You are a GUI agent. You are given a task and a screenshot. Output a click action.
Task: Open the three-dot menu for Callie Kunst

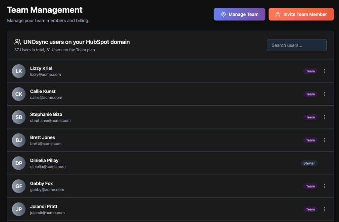click(324, 94)
